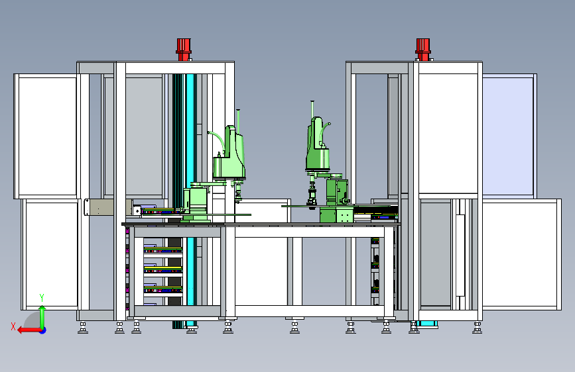Click the green Y axis arrow of the triad
The height and width of the screenshot is (372, 575).
(x=42, y=317)
